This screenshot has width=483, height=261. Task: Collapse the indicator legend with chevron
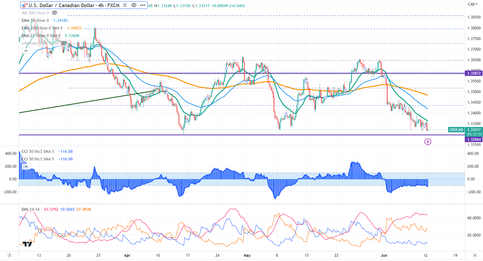click(26, 51)
